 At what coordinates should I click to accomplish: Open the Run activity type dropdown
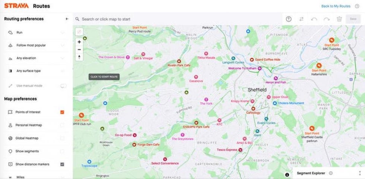click(36, 33)
